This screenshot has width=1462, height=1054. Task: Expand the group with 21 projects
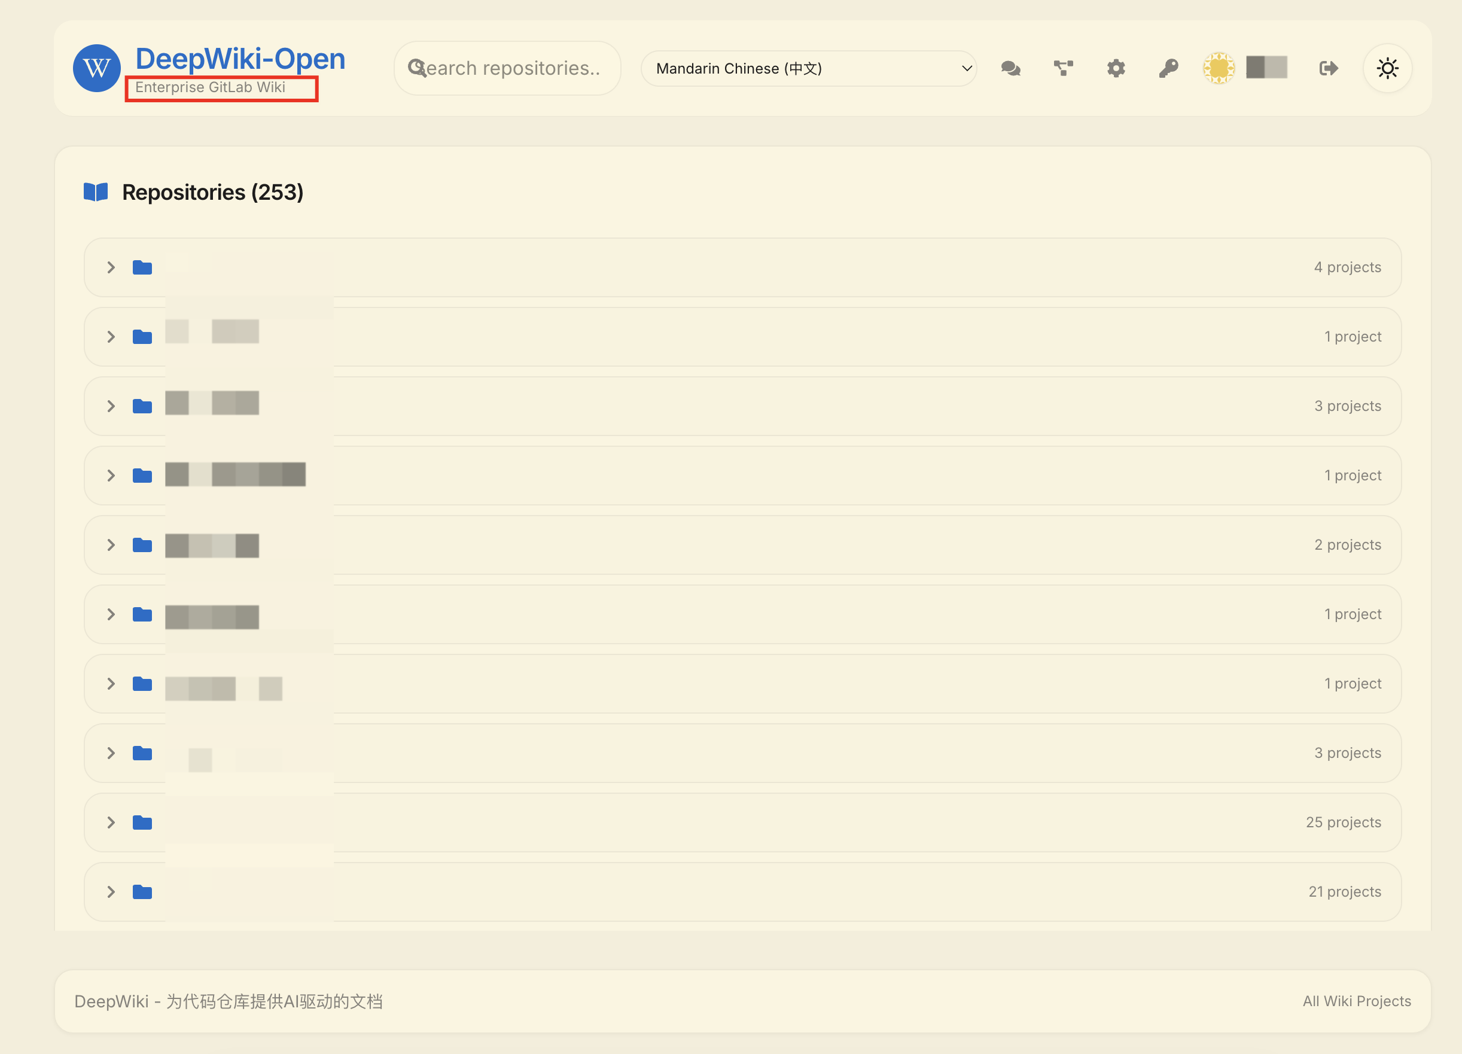click(x=111, y=892)
